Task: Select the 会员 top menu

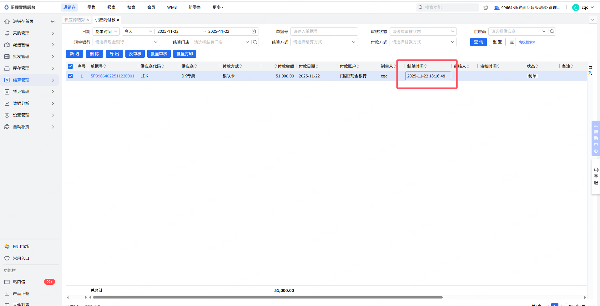Action: click(151, 7)
